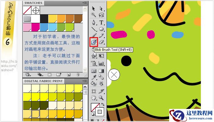Pick the white swatch in Swatches
The width and height of the screenshot is (214, 122).
pos(35,19)
